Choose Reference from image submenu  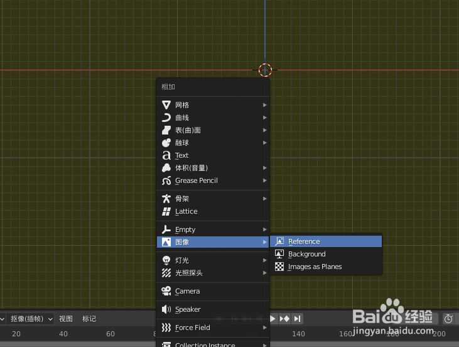(x=326, y=241)
